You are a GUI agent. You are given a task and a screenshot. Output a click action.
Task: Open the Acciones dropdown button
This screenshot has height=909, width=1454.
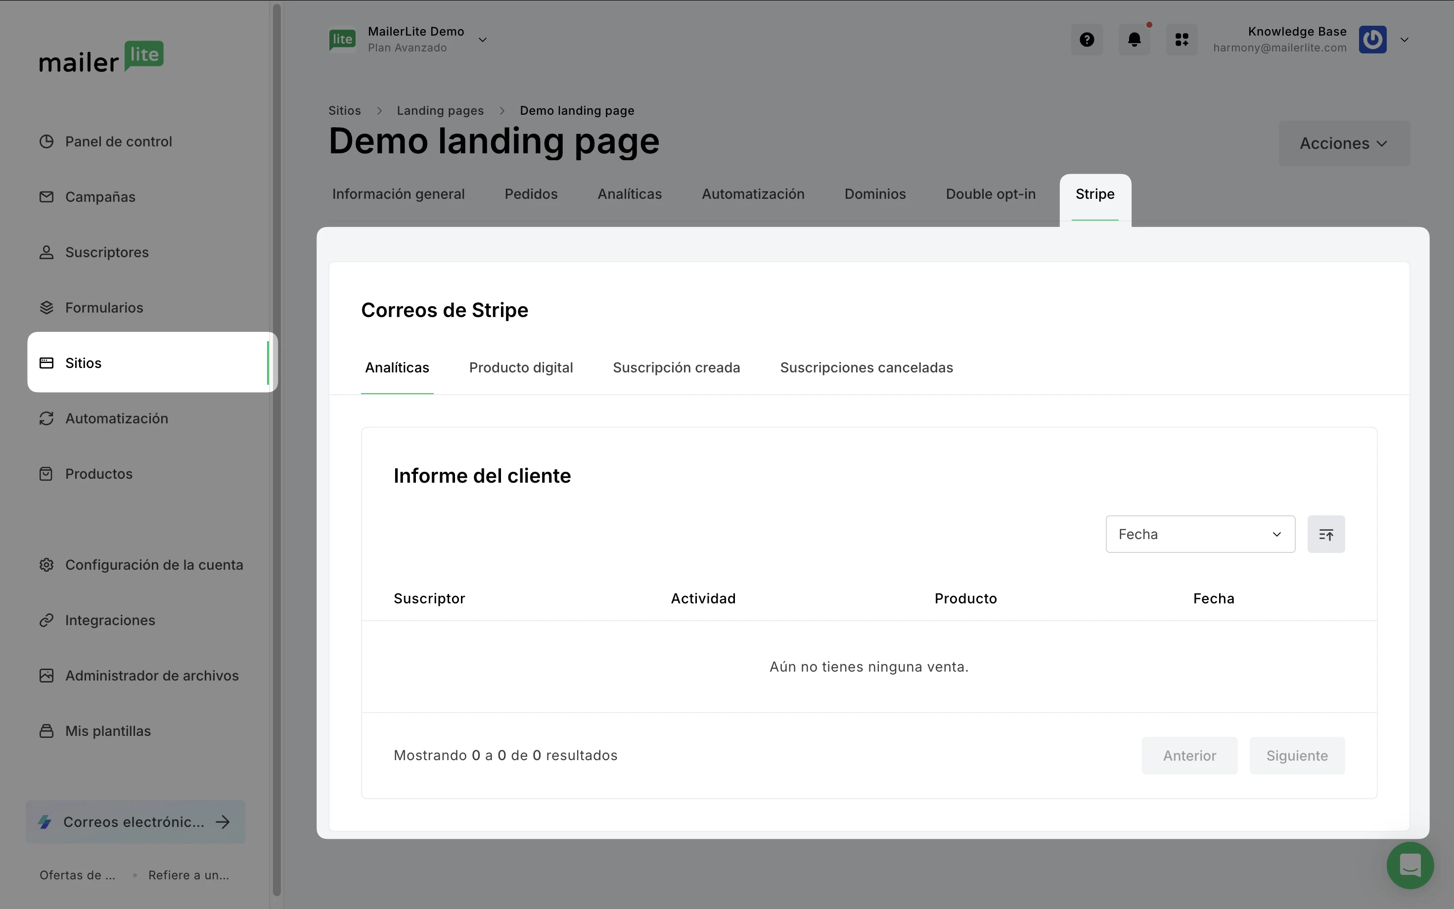point(1344,143)
